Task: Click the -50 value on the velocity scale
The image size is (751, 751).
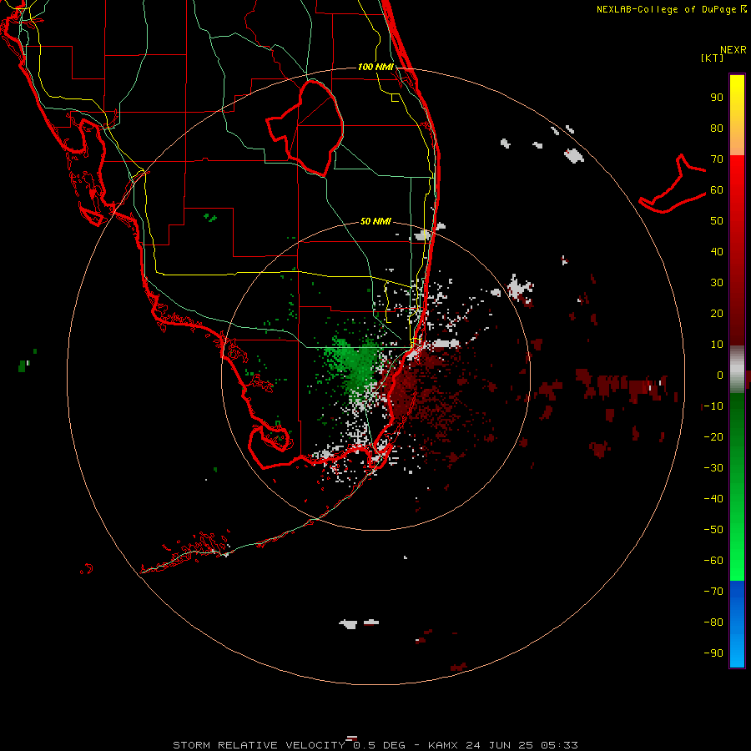Action: coord(713,530)
